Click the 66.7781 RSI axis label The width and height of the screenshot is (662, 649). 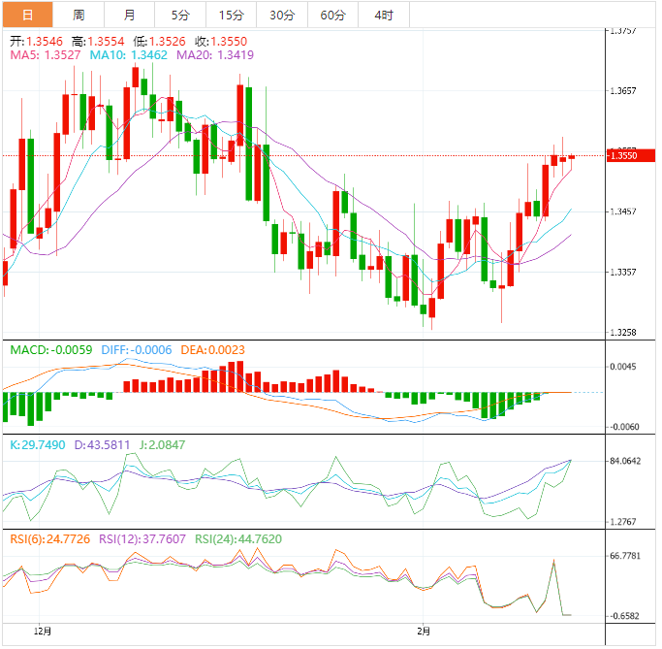point(625,556)
